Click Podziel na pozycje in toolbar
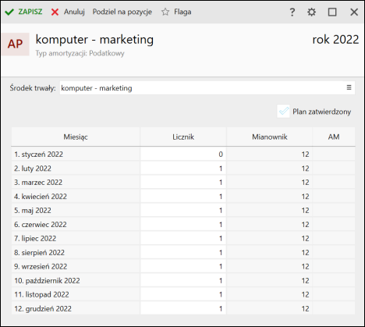The width and height of the screenshot is (365, 327). [x=122, y=12]
